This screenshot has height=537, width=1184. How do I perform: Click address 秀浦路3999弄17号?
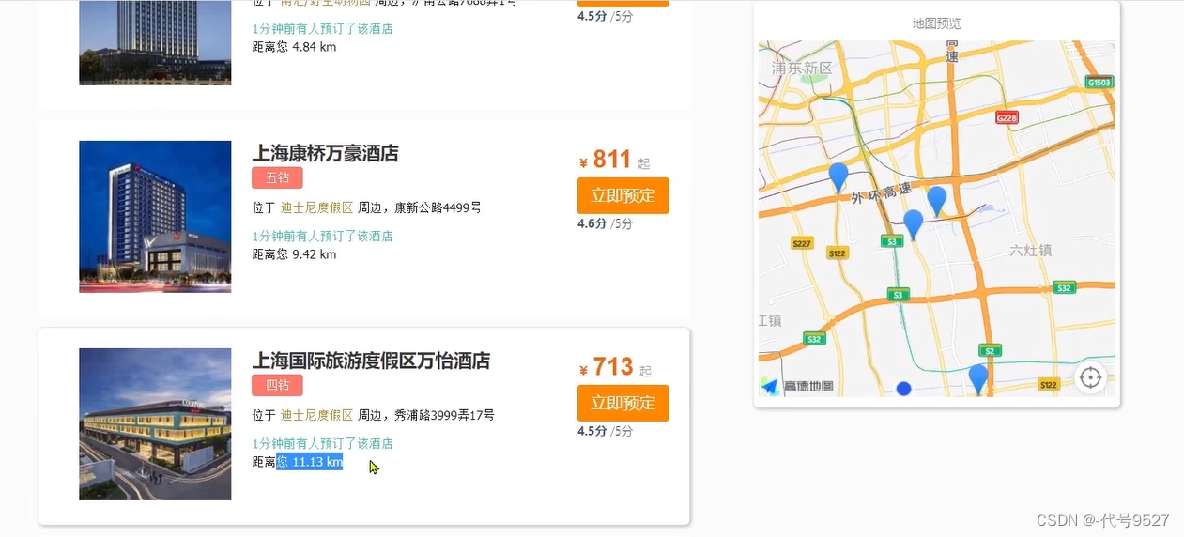tap(444, 415)
